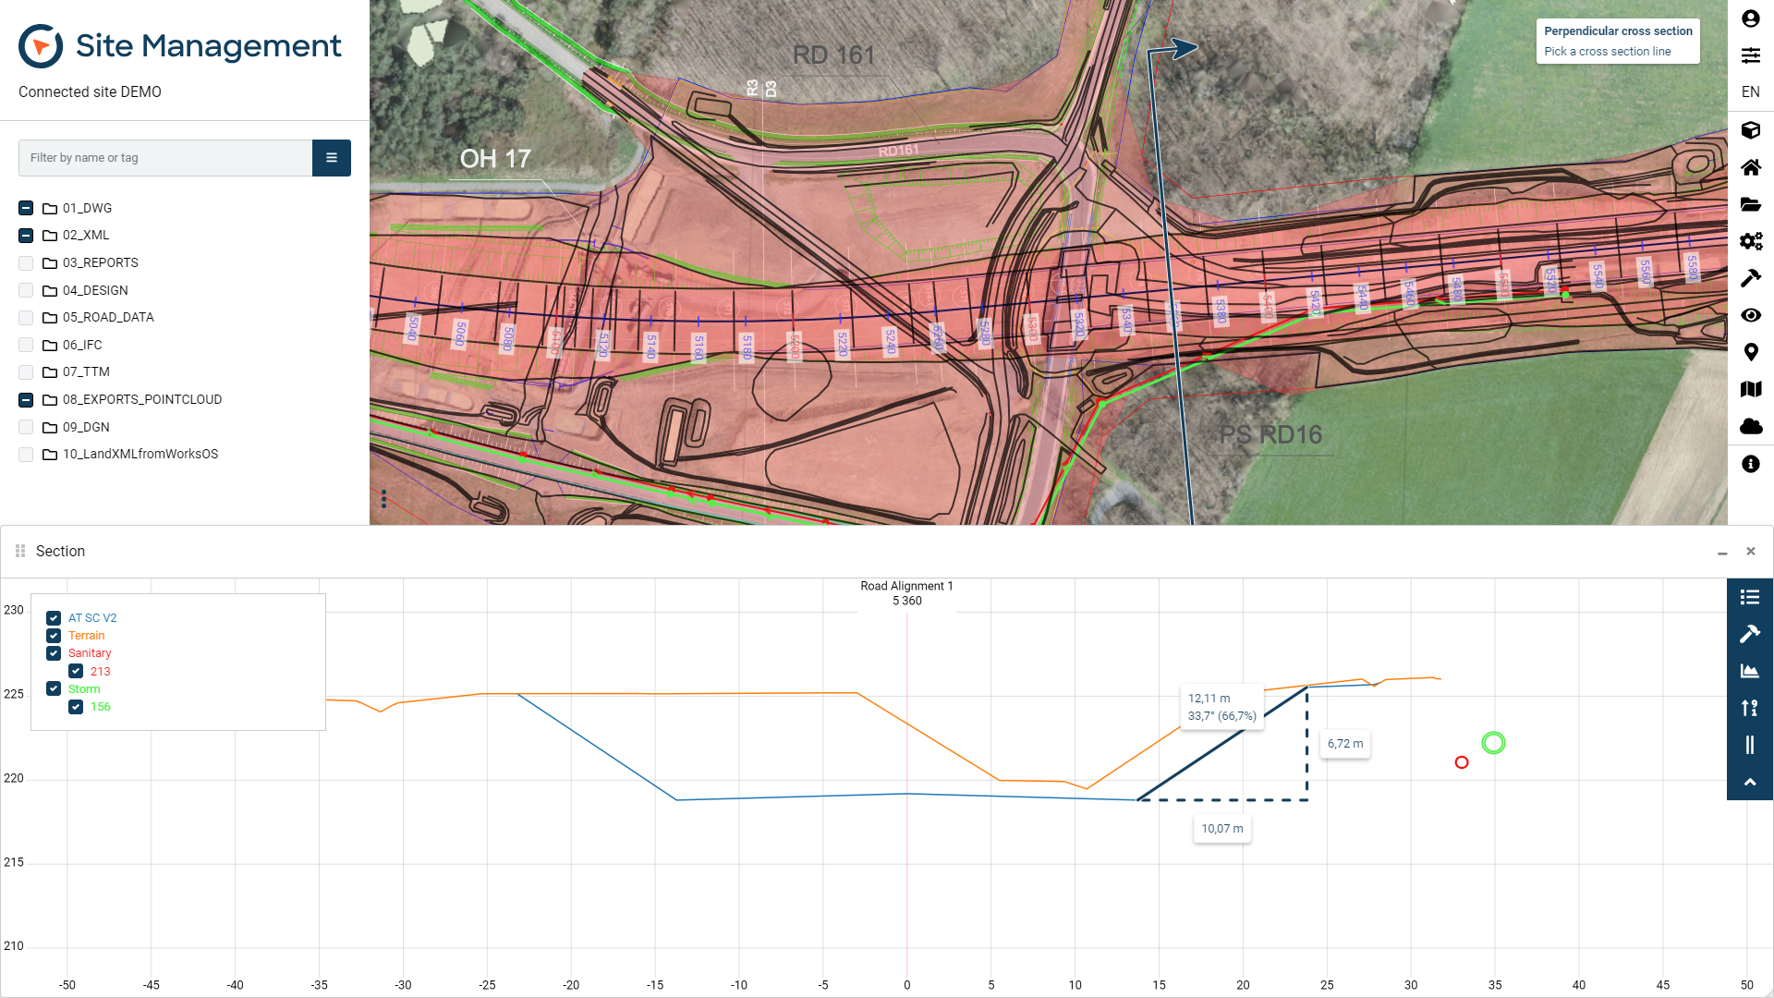Viewport: 1774px width, 998px height.
Task: Uncheck the Terrain layer checkbox
Action: (x=54, y=636)
